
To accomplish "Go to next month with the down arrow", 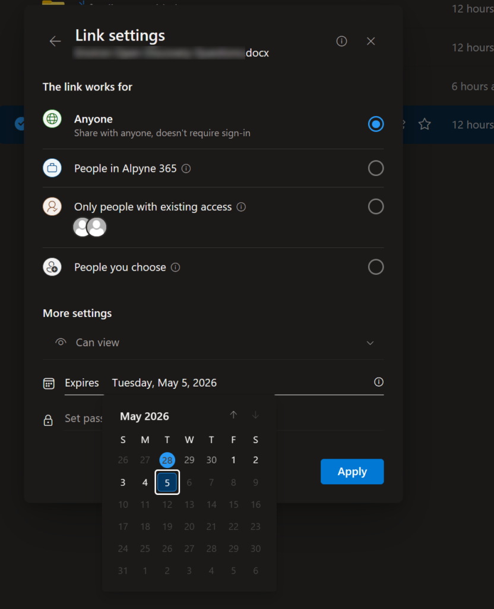I will click(255, 415).
